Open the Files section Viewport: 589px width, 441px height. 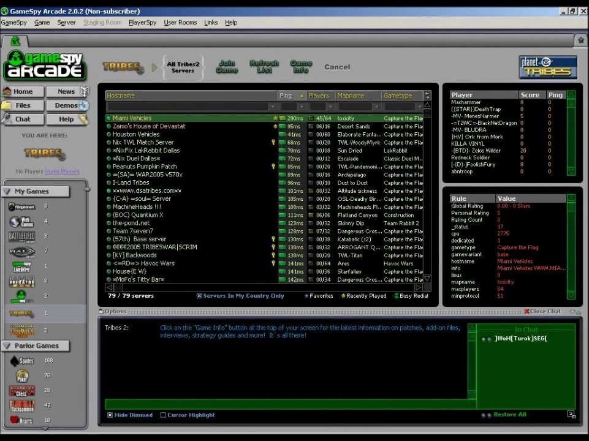[23, 105]
